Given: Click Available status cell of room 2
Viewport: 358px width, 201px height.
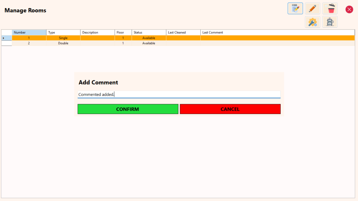Looking at the screenshot, I should click(x=149, y=43).
